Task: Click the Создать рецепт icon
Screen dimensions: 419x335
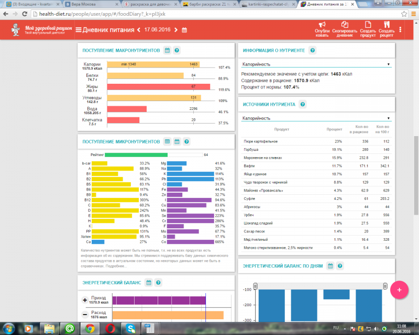Action: coord(387,25)
